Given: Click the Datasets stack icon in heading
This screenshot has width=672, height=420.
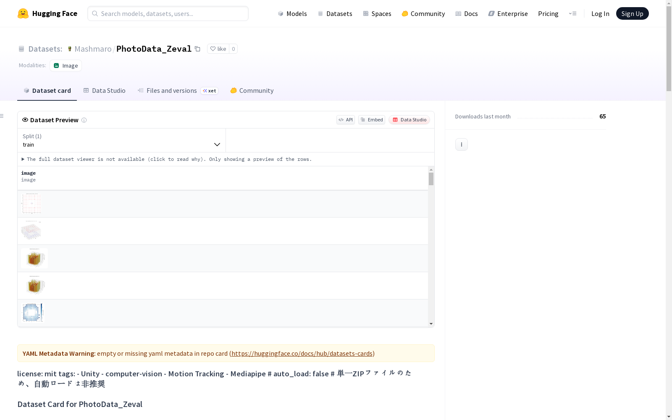Looking at the screenshot, I should click(21, 49).
